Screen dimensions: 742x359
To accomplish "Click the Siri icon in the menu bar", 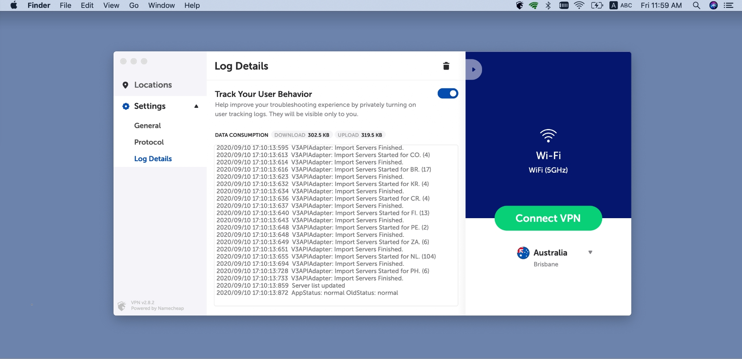I will point(714,5).
